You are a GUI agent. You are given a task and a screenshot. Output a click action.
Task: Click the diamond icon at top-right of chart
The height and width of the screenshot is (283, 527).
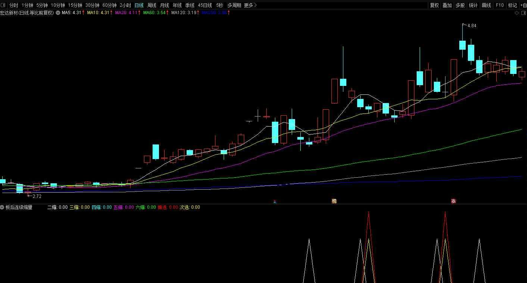point(517,13)
